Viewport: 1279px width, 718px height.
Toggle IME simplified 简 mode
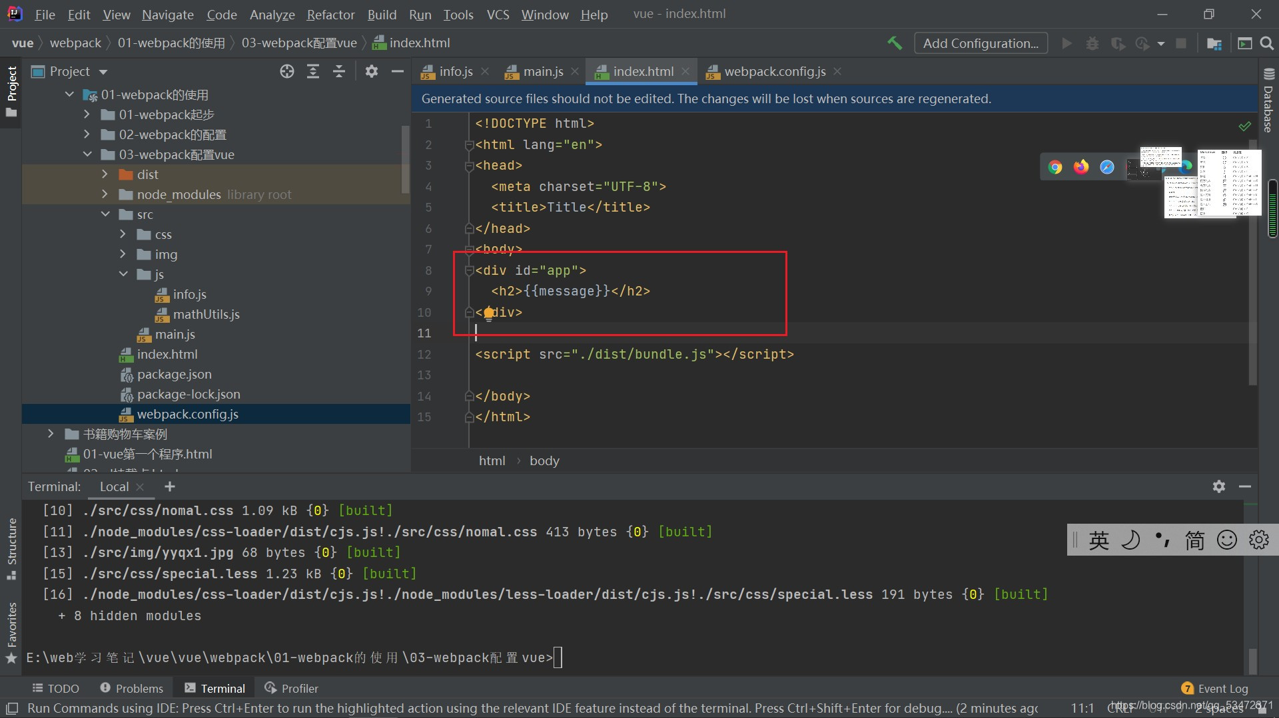pos(1194,540)
